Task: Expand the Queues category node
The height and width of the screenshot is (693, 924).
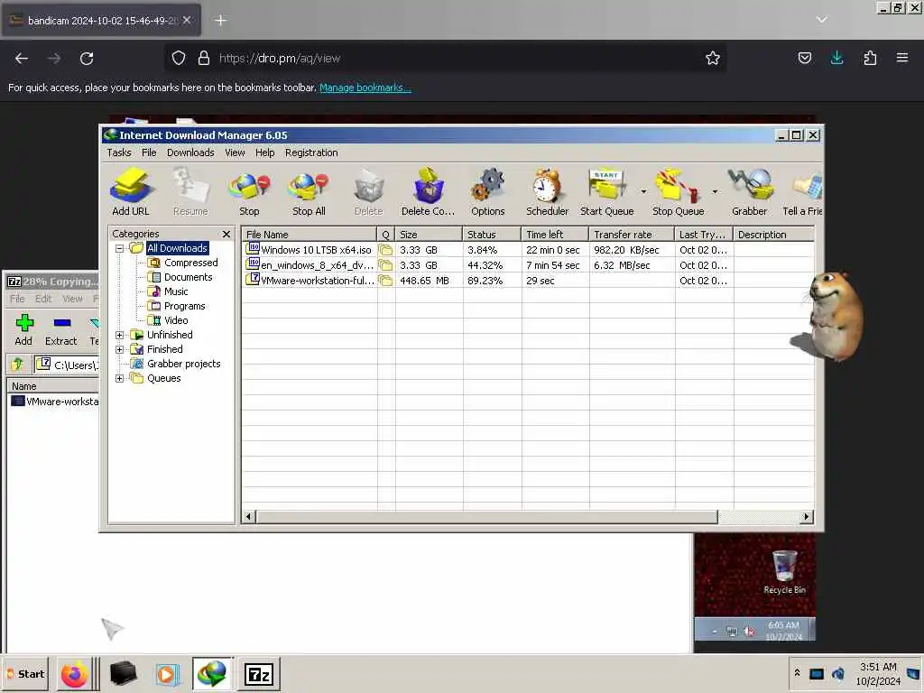Action: (x=120, y=378)
